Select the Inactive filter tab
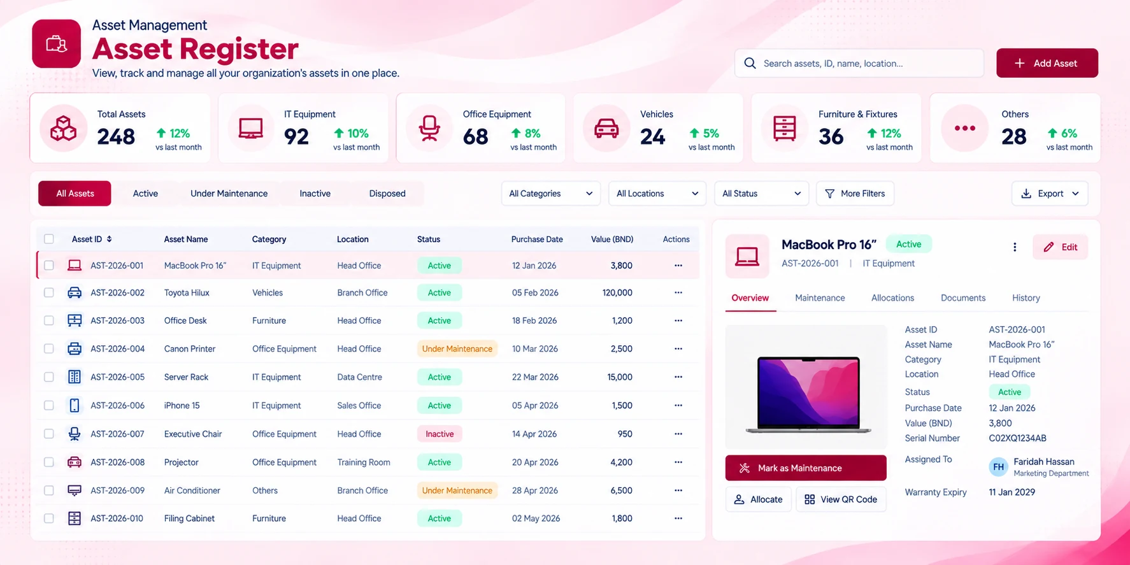1130x565 pixels. point(315,194)
